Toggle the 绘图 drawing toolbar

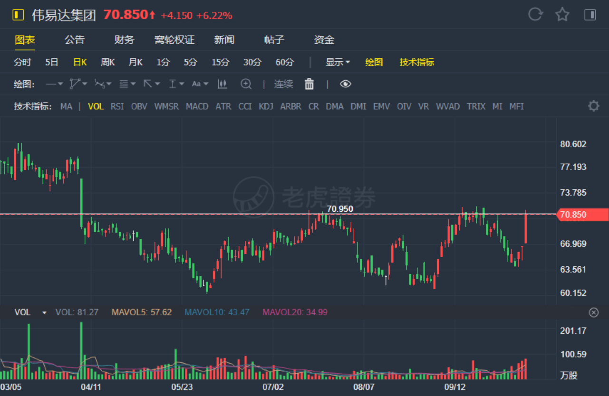click(x=374, y=62)
